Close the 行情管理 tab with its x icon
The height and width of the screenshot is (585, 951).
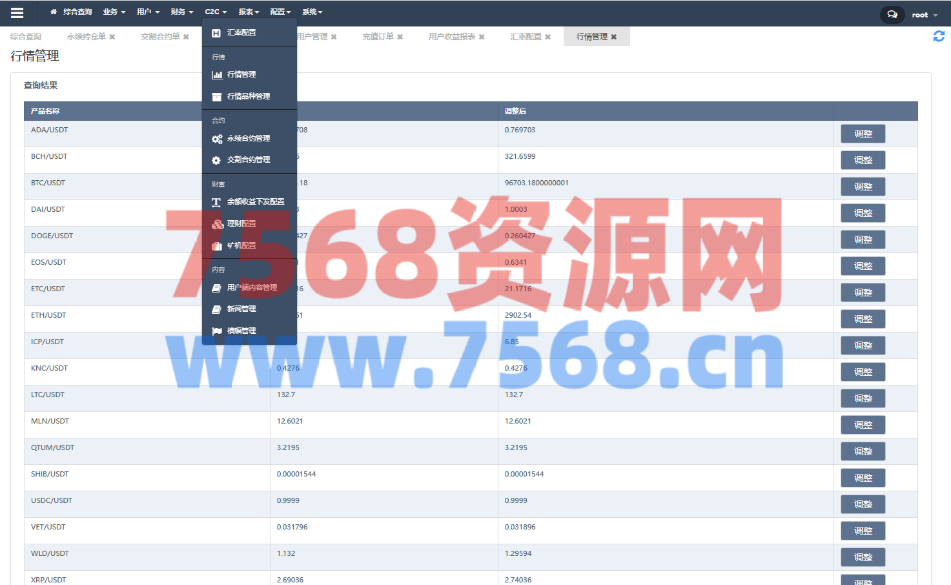(614, 37)
